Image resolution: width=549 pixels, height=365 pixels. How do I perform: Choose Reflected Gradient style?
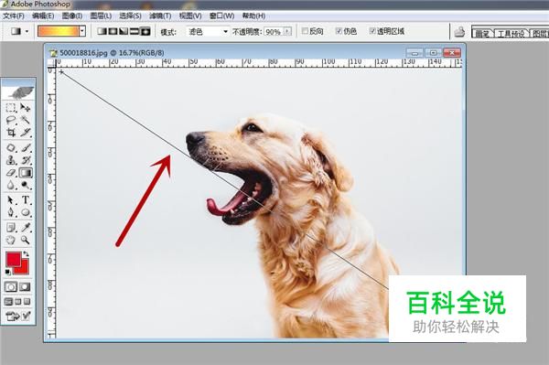point(135,31)
